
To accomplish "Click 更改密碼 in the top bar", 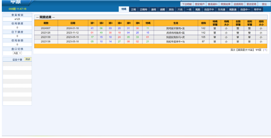I will (251, 4).
